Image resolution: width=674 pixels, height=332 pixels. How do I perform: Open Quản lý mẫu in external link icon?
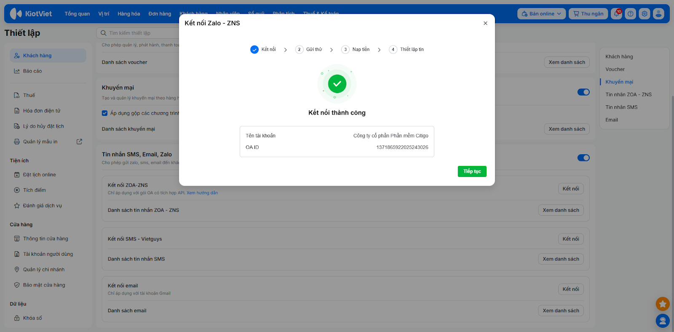(x=79, y=142)
